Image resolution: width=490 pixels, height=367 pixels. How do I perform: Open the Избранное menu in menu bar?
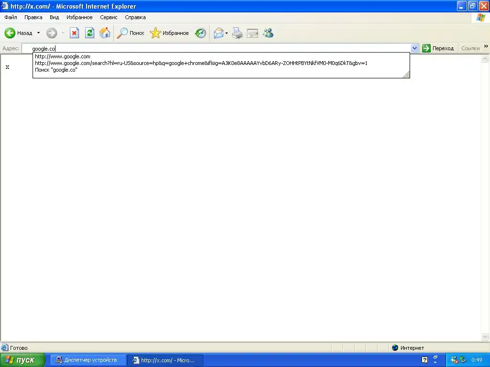coord(79,17)
